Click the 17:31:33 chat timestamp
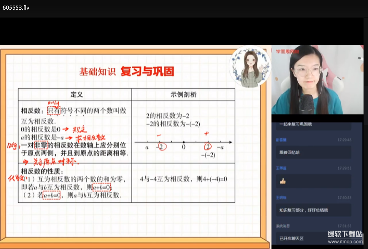 pyautogui.click(x=344, y=226)
